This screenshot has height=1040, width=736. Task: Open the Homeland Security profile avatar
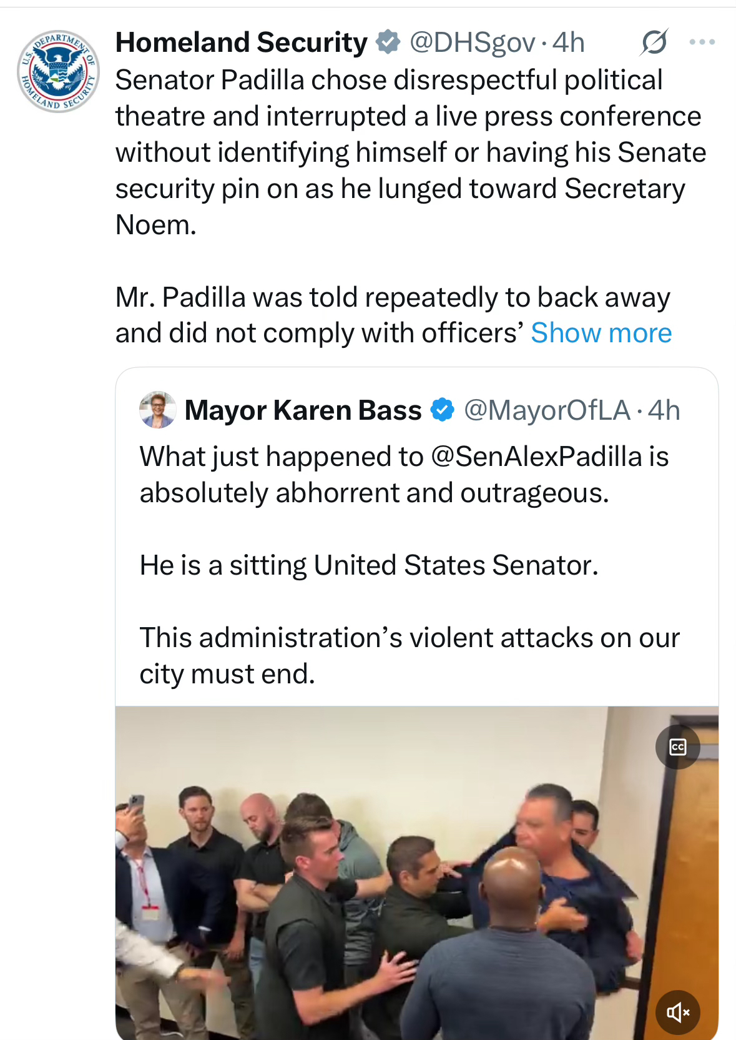tap(58, 71)
